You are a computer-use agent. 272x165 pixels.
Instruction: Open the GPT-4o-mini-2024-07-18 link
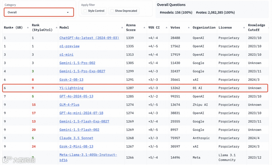point(81,113)
